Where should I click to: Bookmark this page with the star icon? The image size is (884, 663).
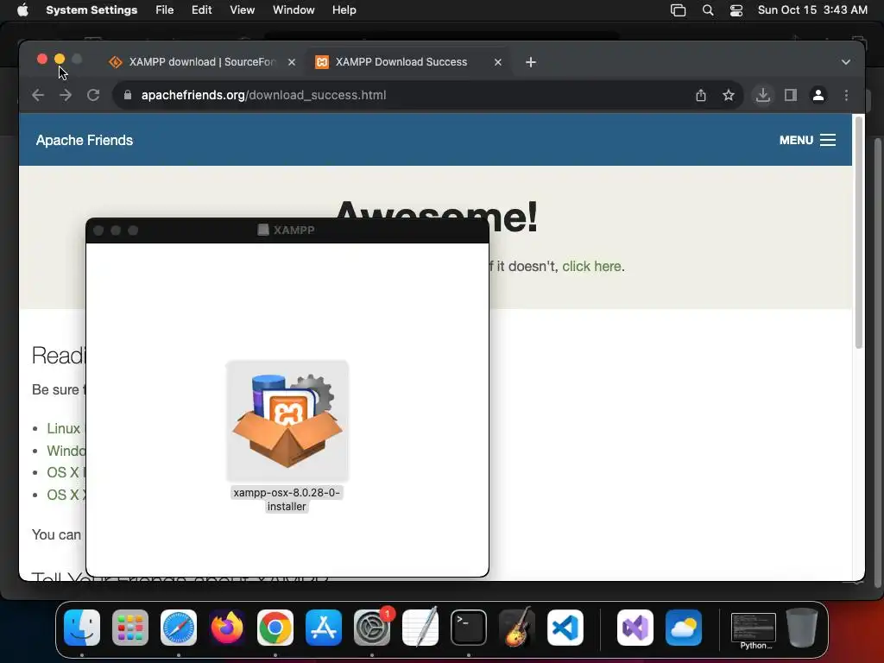[x=729, y=95]
